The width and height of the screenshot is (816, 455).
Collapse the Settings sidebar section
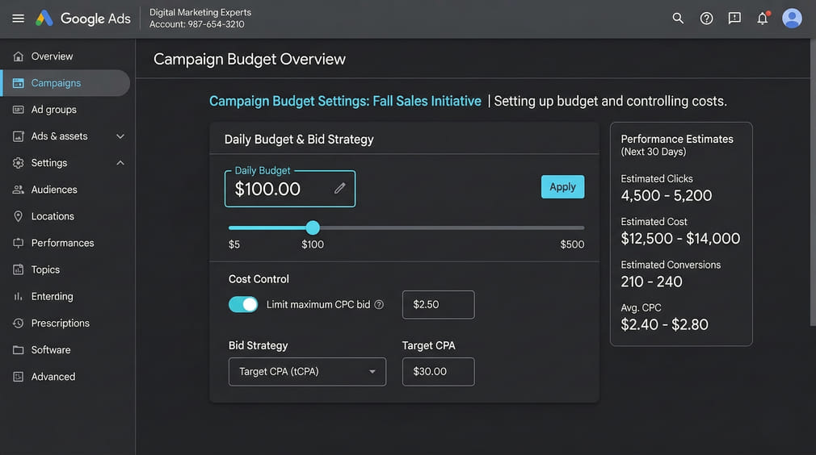[x=120, y=163]
